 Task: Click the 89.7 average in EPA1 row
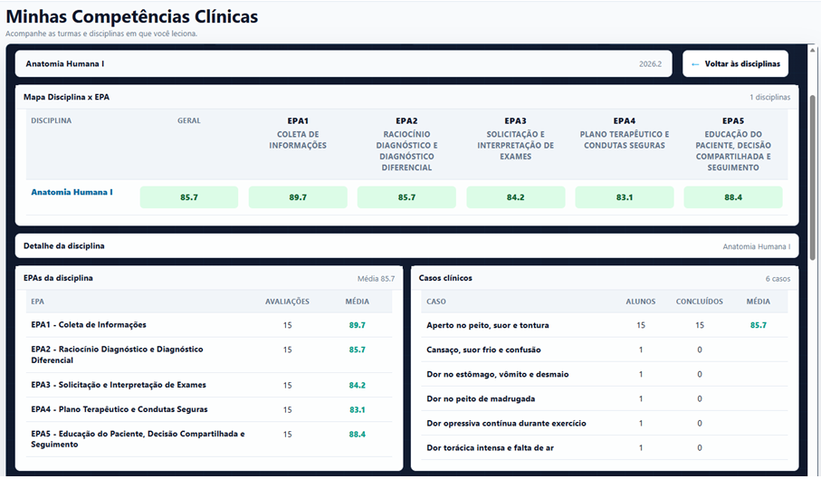(x=357, y=325)
